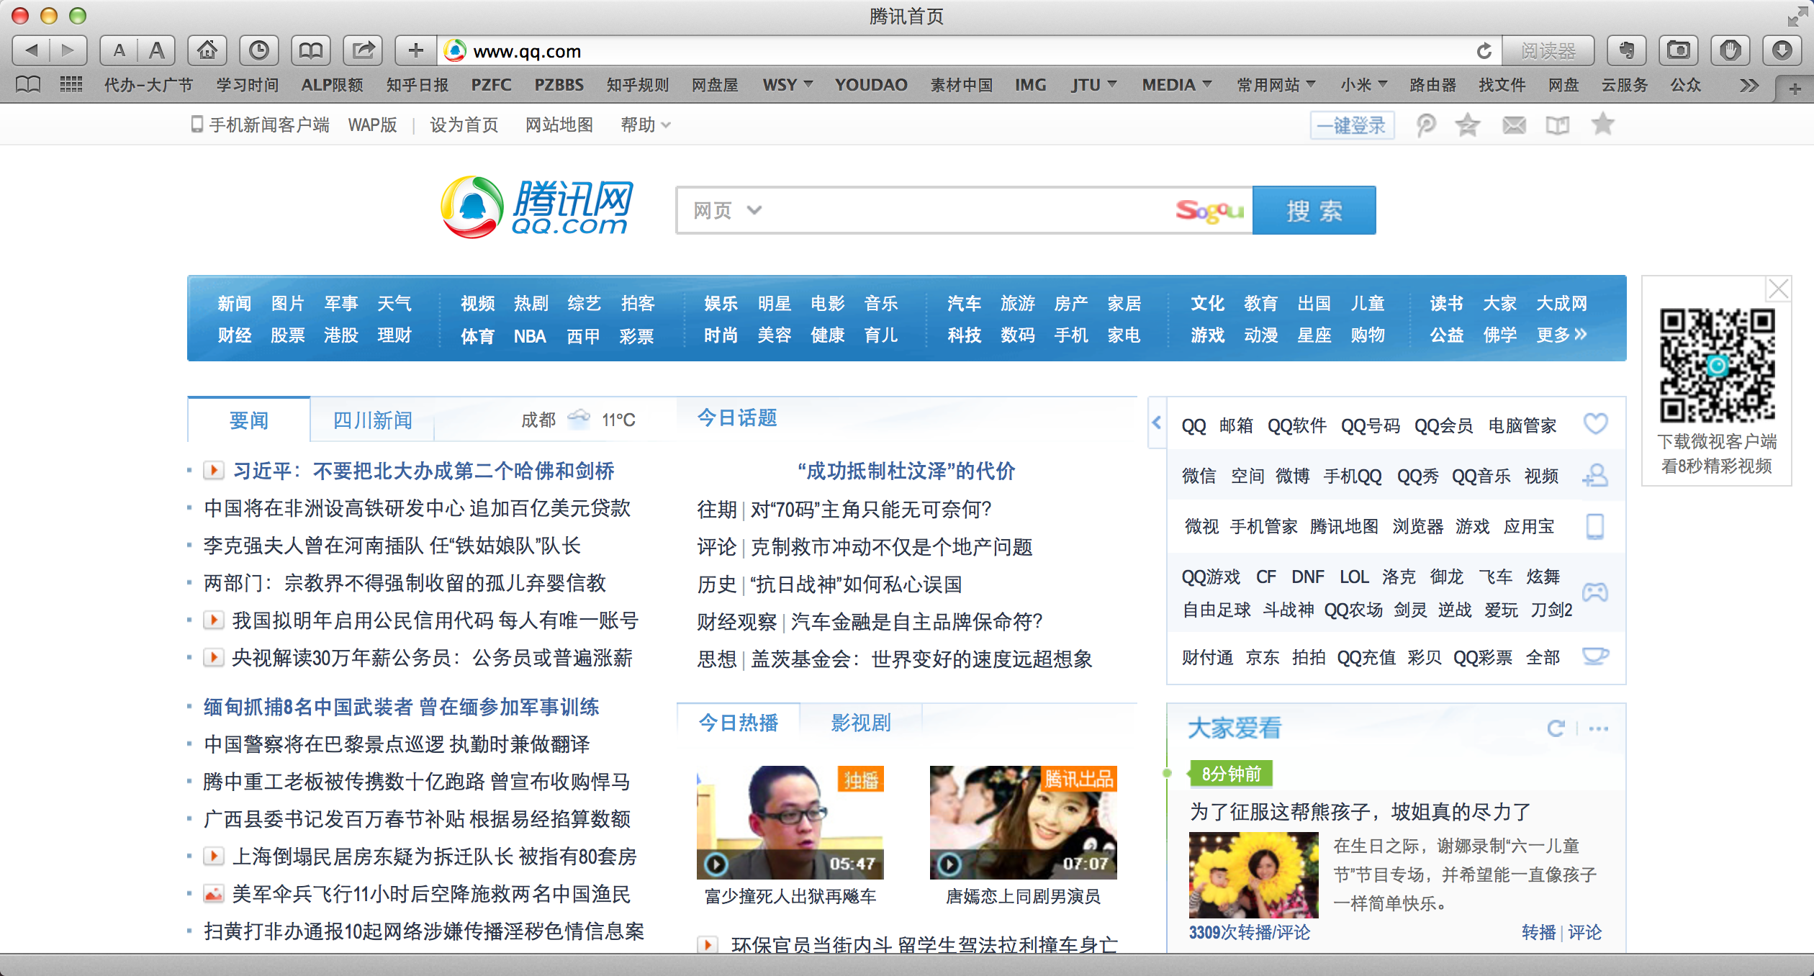Play the 唐嫣恋上同剧男演员 video thumbnail
This screenshot has width=1814, height=976.
(1024, 823)
